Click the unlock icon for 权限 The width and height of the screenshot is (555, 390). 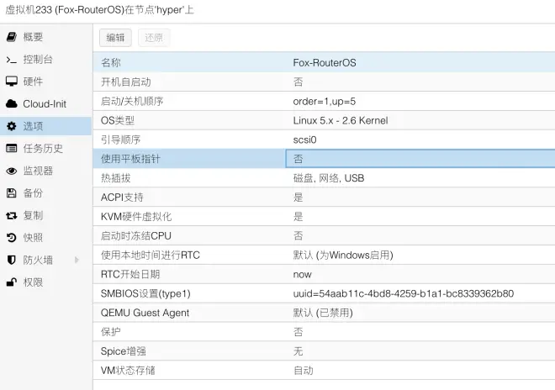click(x=11, y=282)
